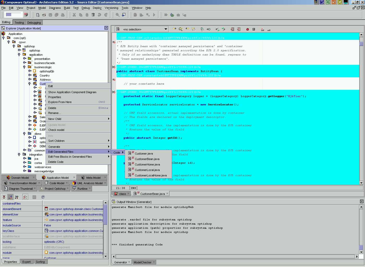Click the Country component icon in tree
Viewport: 365px width, 267px height.
35,75
